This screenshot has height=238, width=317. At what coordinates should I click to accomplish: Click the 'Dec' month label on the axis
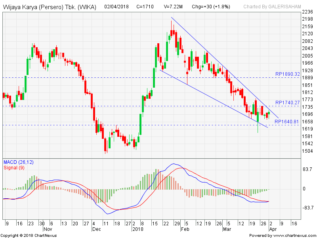point(96,229)
